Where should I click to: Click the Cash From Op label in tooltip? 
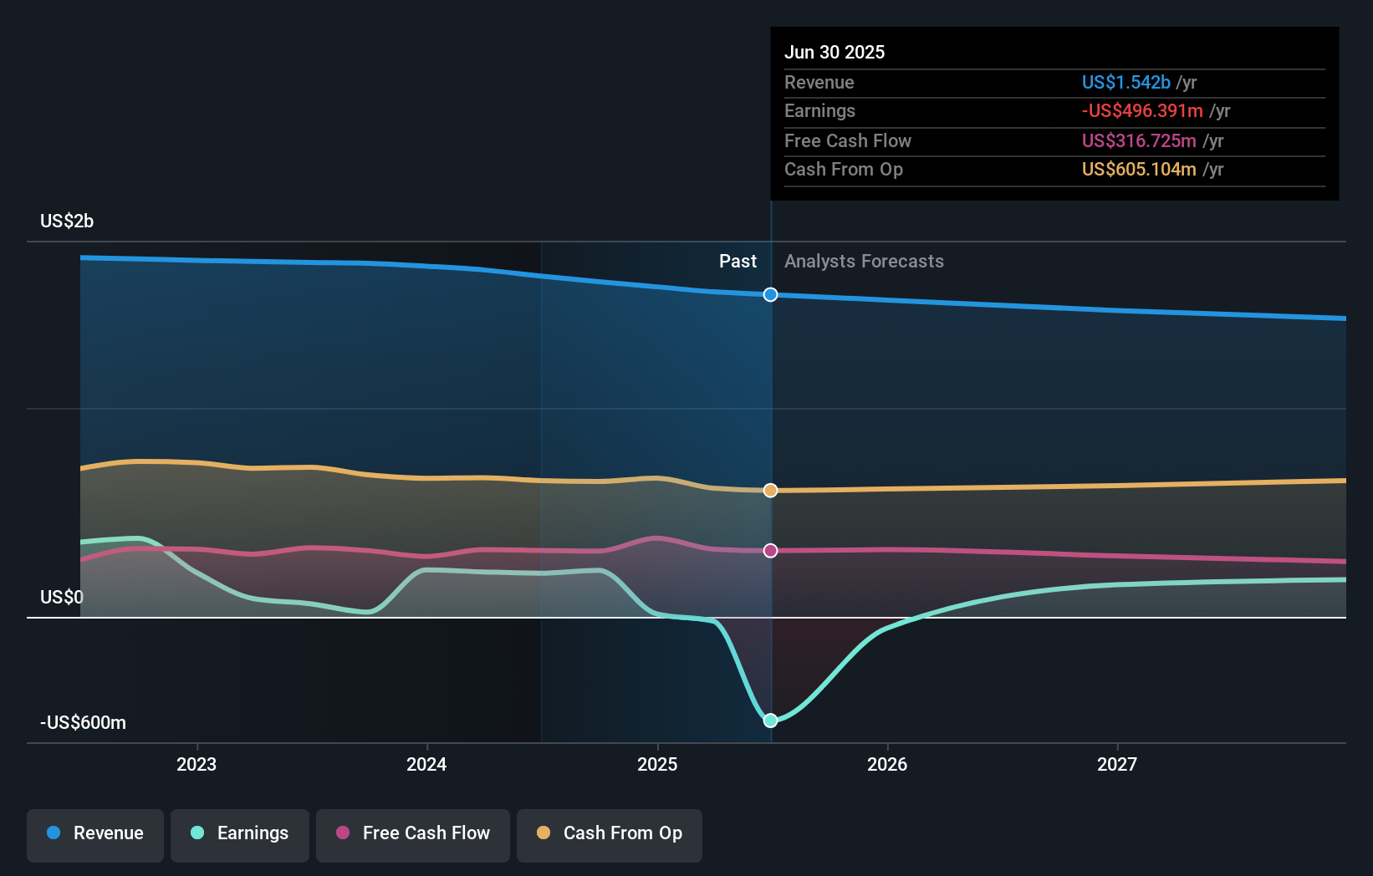[x=844, y=169]
